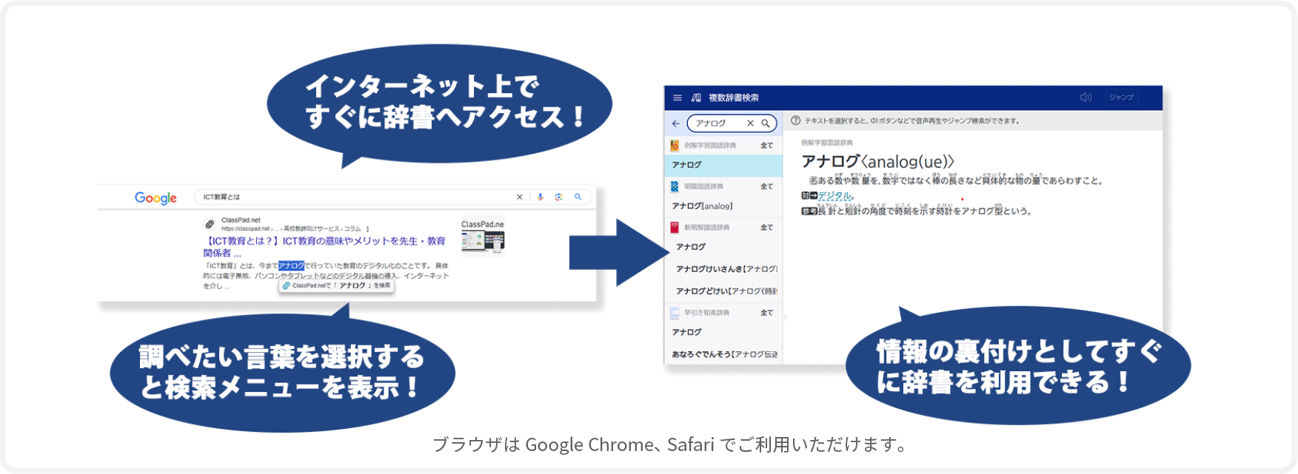Click the Google search magnifier button
This screenshot has height=474, width=1298.
(x=578, y=197)
